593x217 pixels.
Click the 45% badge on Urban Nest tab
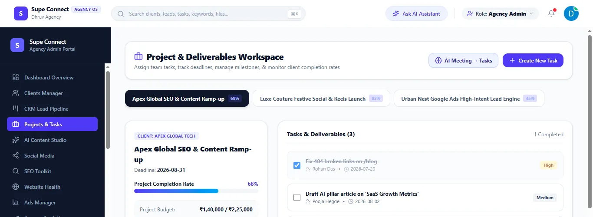[530, 99]
